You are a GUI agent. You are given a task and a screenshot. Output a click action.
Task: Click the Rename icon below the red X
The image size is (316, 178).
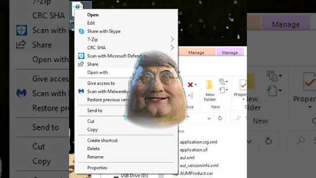[x=191, y=95]
